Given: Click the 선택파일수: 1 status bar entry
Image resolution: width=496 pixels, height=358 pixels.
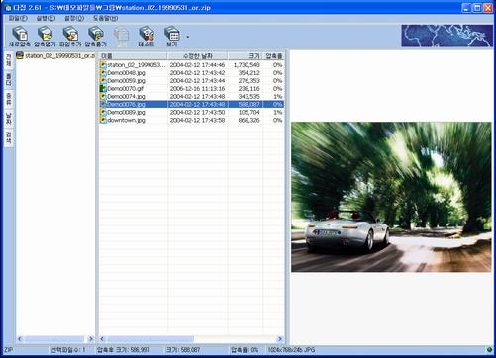Looking at the screenshot, I should 68,350.
